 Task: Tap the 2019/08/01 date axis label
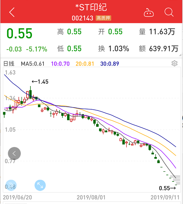(x=91, y=197)
